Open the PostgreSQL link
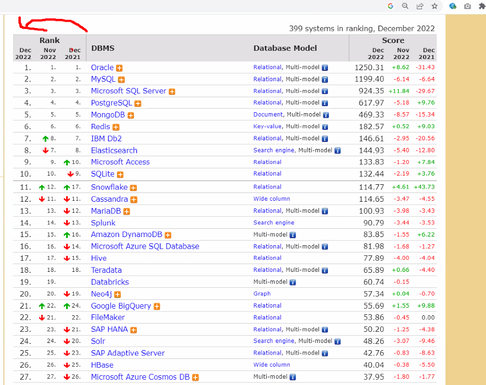 pos(112,103)
